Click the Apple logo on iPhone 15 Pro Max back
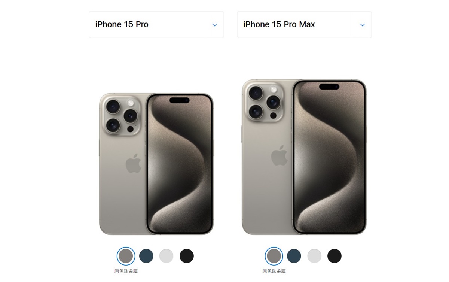 [279, 155]
